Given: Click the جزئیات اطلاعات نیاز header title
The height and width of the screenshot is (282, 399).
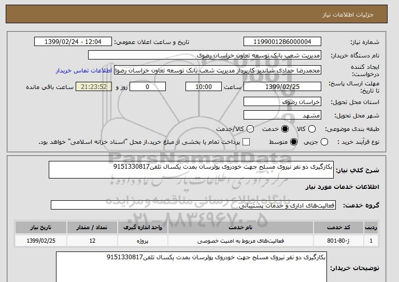Looking at the screenshot, I should pyautogui.click(x=348, y=14).
